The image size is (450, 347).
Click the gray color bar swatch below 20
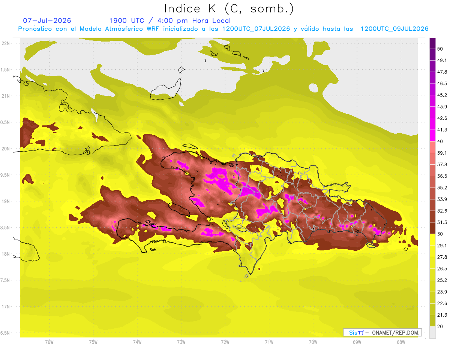click(432, 332)
